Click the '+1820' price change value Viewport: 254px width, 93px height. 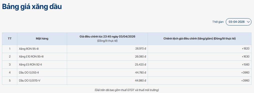(245, 49)
